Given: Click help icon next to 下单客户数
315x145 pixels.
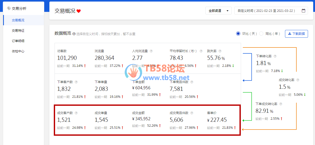Looking at the screenshot, I should point(76,82).
